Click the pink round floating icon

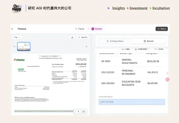[167, 79]
